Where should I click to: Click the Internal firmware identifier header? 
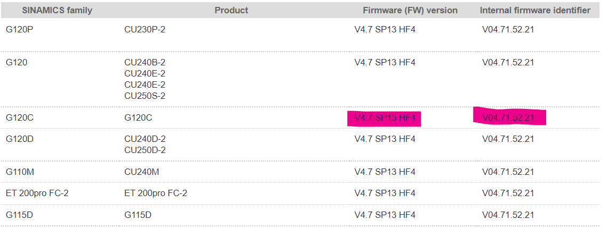tap(535, 10)
